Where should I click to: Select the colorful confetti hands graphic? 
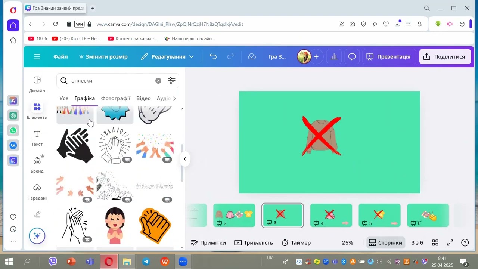[155, 146]
